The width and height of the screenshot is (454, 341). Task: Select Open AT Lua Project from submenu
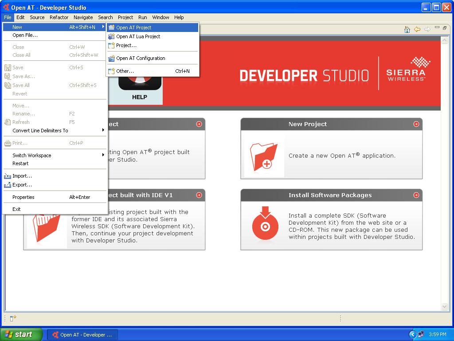click(138, 36)
